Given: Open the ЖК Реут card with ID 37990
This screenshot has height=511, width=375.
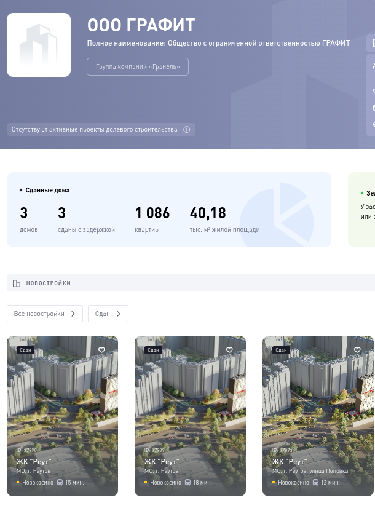Looking at the screenshot, I should [62, 416].
